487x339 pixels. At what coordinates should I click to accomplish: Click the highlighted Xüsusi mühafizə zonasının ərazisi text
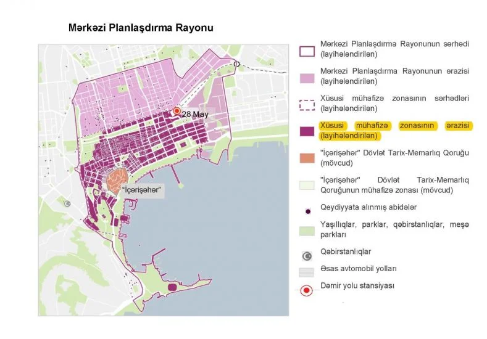[395, 131]
